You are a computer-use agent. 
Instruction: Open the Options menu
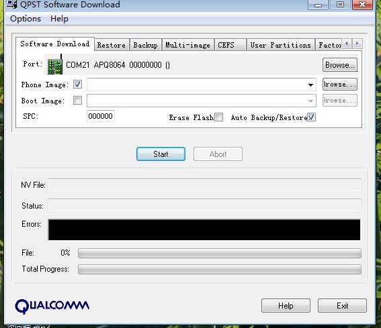26,19
